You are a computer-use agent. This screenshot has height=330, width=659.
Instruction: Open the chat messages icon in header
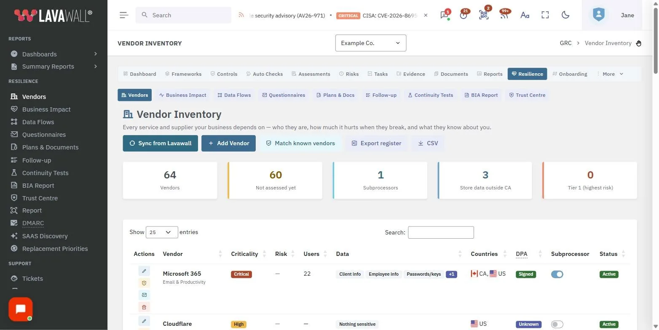tap(444, 15)
